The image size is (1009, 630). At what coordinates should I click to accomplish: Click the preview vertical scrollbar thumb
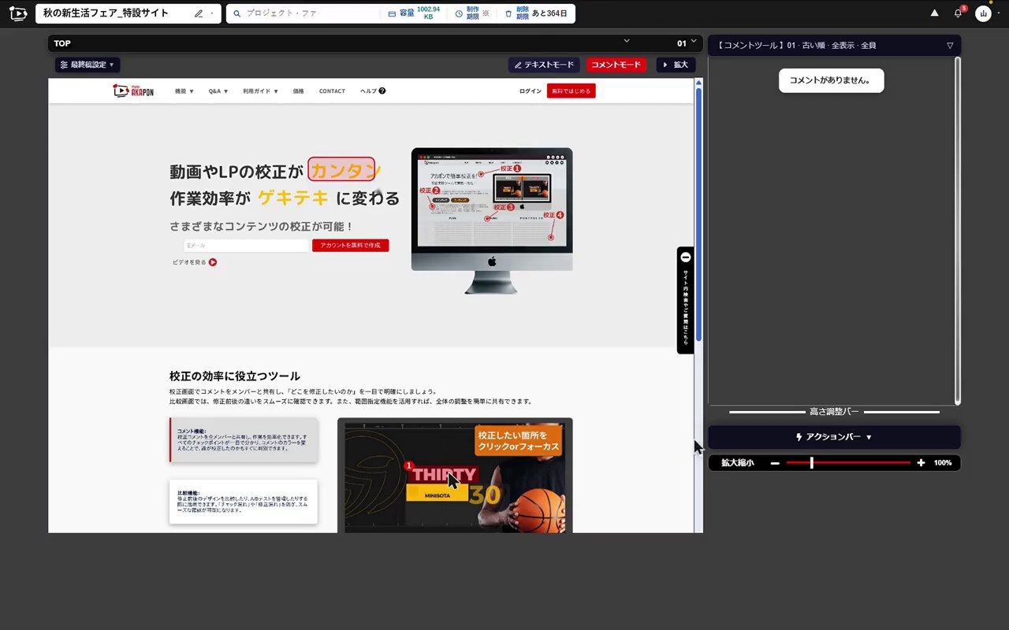(x=698, y=214)
